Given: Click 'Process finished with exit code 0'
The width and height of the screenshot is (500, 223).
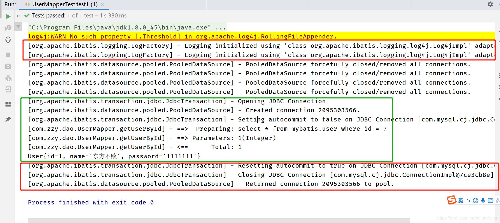Looking at the screenshot, I should (x=91, y=203).
